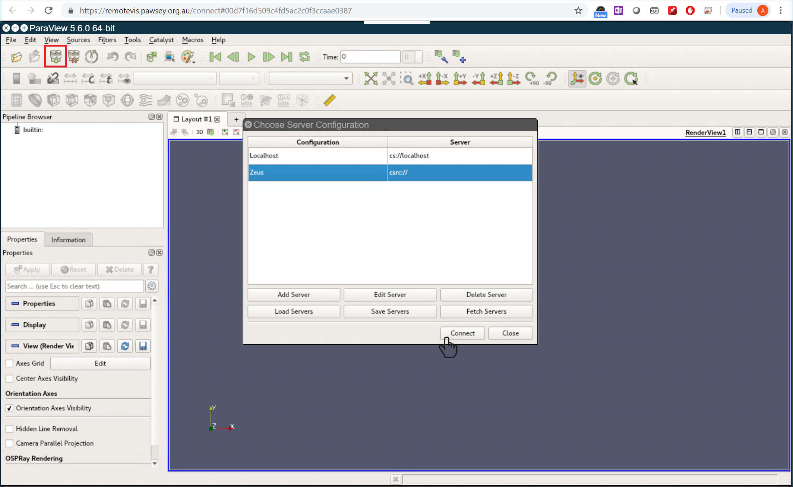
Task: Click the Open file folder icon
Action: point(16,57)
